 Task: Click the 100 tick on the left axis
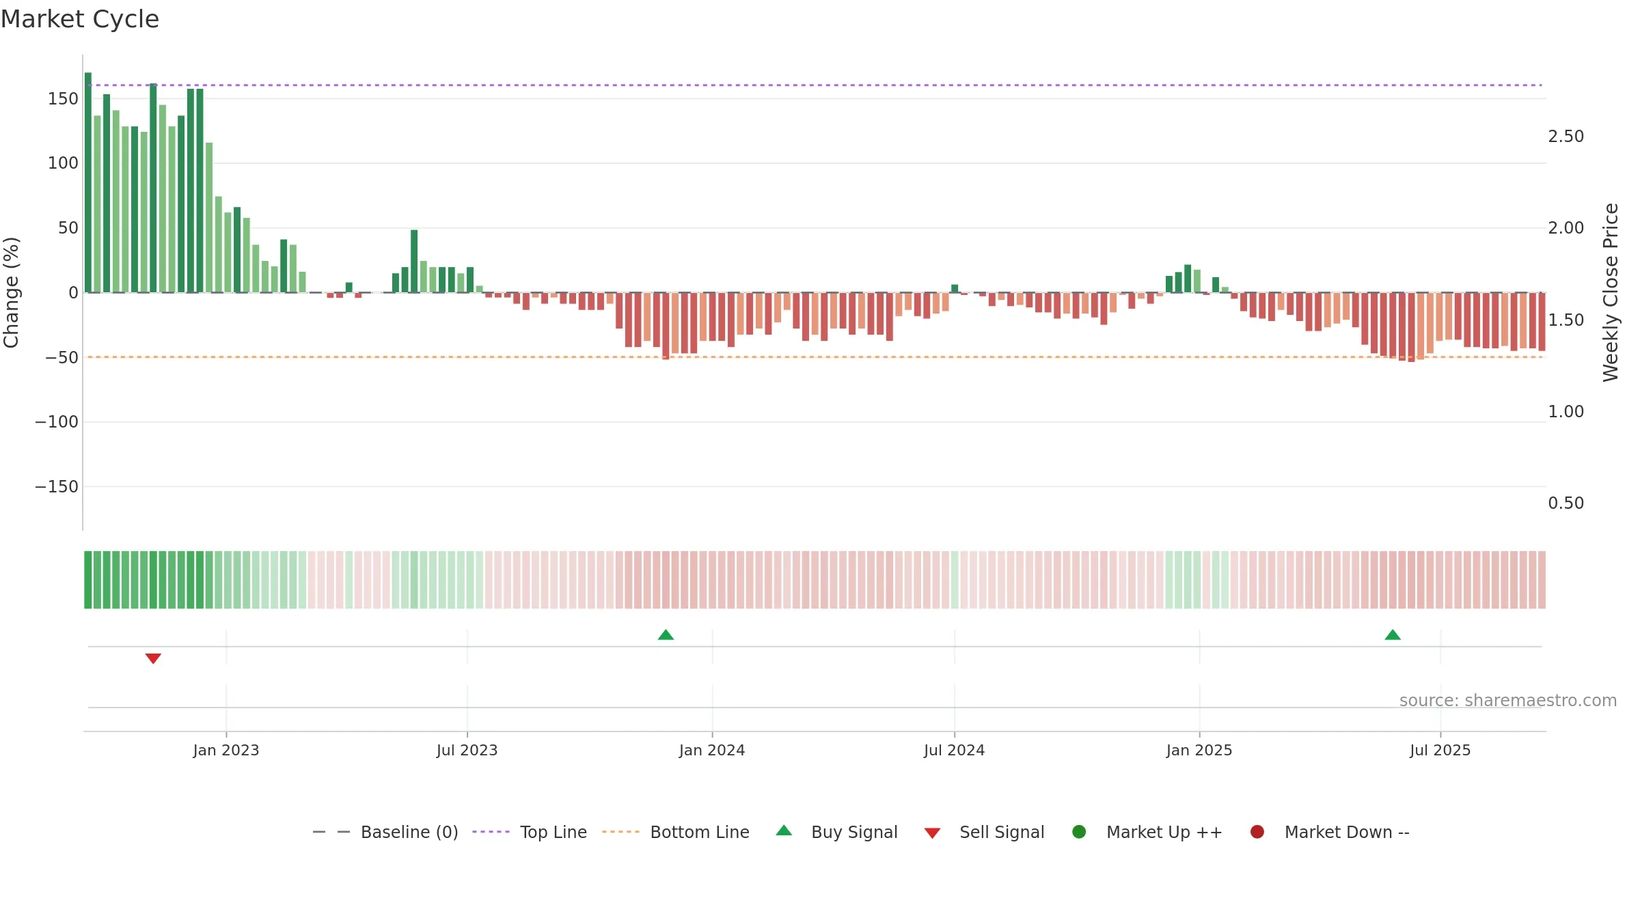[x=63, y=163]
